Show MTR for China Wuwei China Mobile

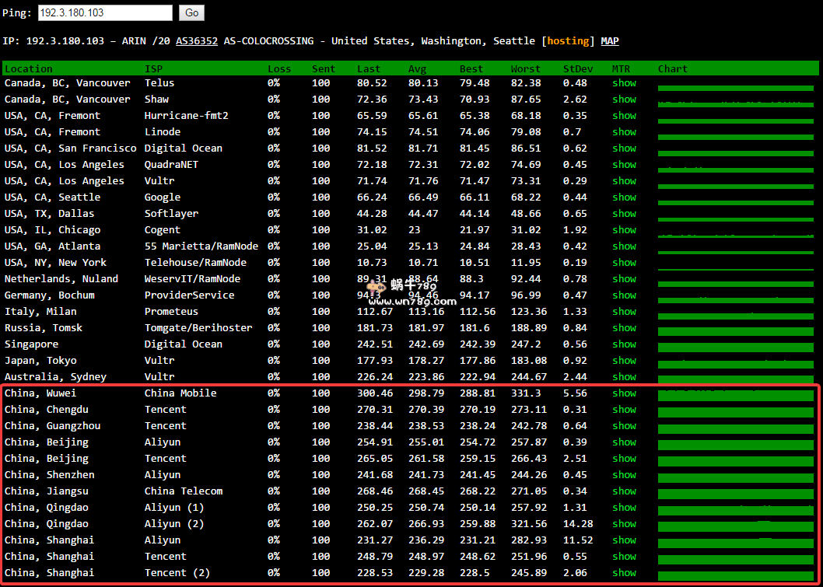tap(625, 393)
